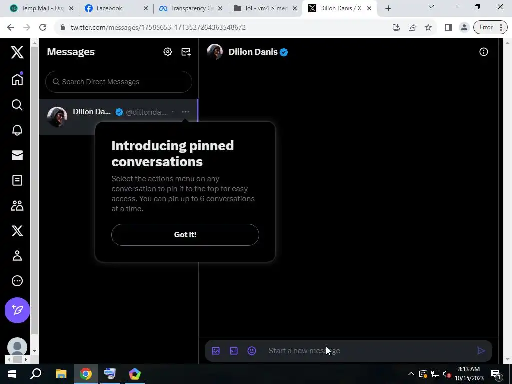Switch to Facebook tab

tap(115, 8)
